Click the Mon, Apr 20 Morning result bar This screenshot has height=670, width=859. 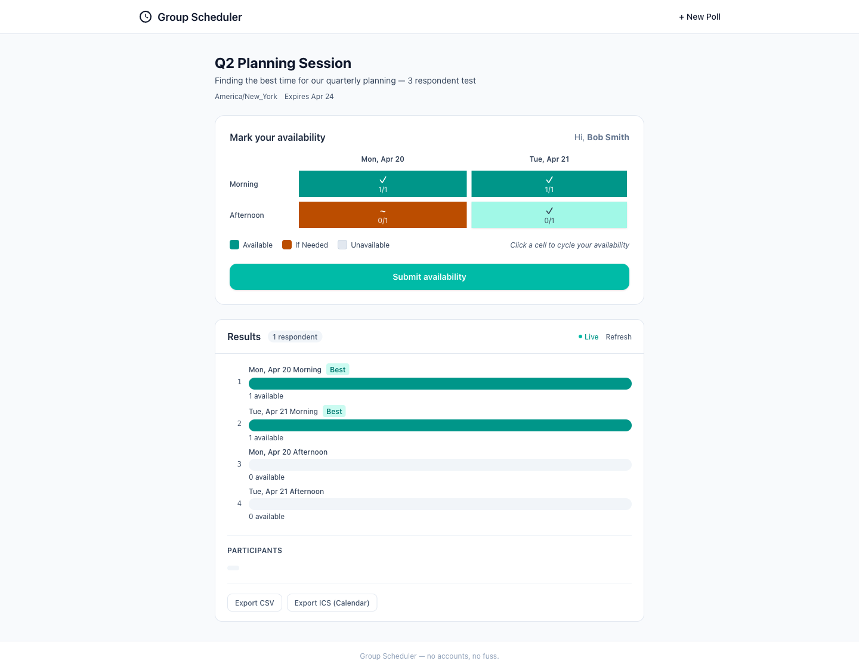(440, 384)
